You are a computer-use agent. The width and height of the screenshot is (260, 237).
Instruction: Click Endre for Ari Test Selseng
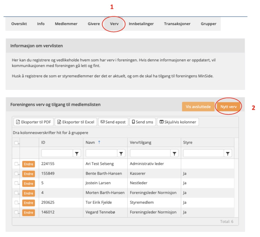click(28, 164)
